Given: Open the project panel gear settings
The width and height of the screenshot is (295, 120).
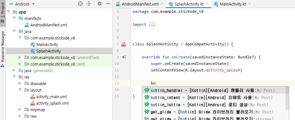Looking at the screenshot, I should [100, 4].
